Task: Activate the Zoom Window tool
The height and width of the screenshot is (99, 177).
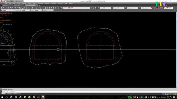Action: click(40, 8)
